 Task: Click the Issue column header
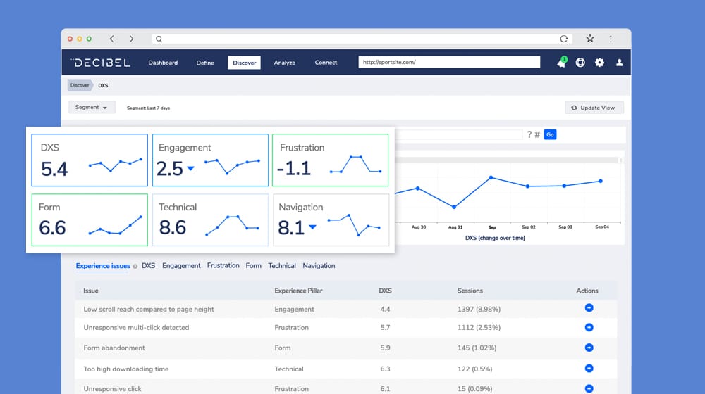point(91,291)
